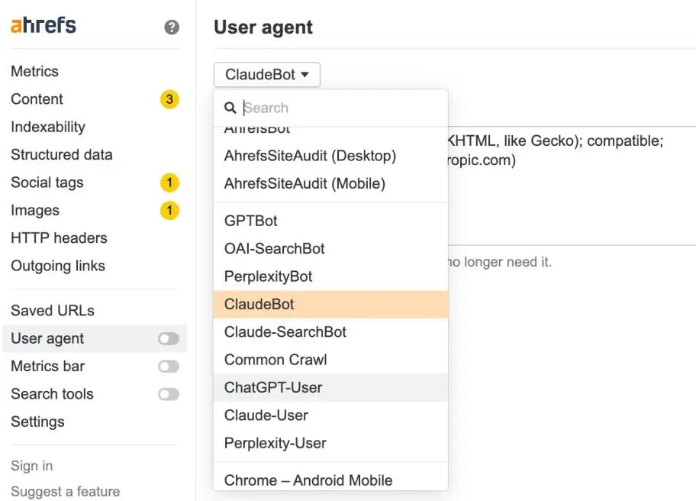
Task: Open HTTP headers section
Action: click(x=59, y=238)
